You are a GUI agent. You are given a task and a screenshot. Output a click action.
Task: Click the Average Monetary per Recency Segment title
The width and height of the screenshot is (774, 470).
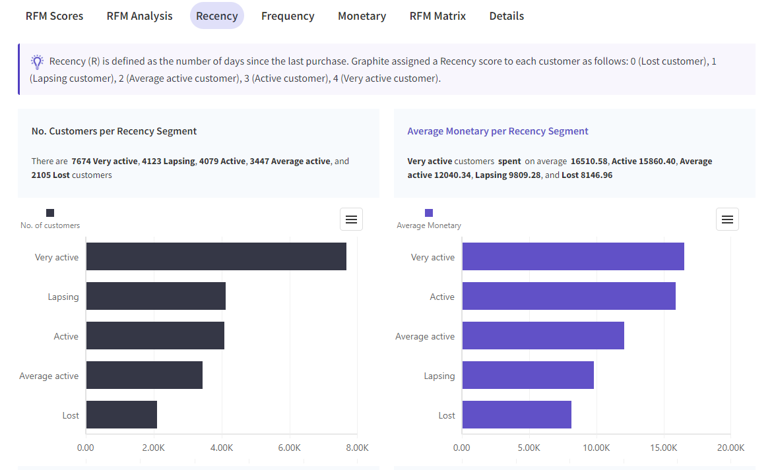coord(498,131)
